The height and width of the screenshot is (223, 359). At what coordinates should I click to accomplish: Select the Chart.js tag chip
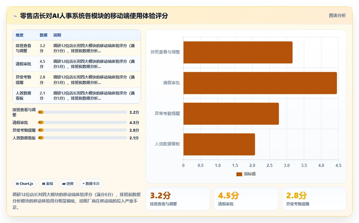click(24, 184)
